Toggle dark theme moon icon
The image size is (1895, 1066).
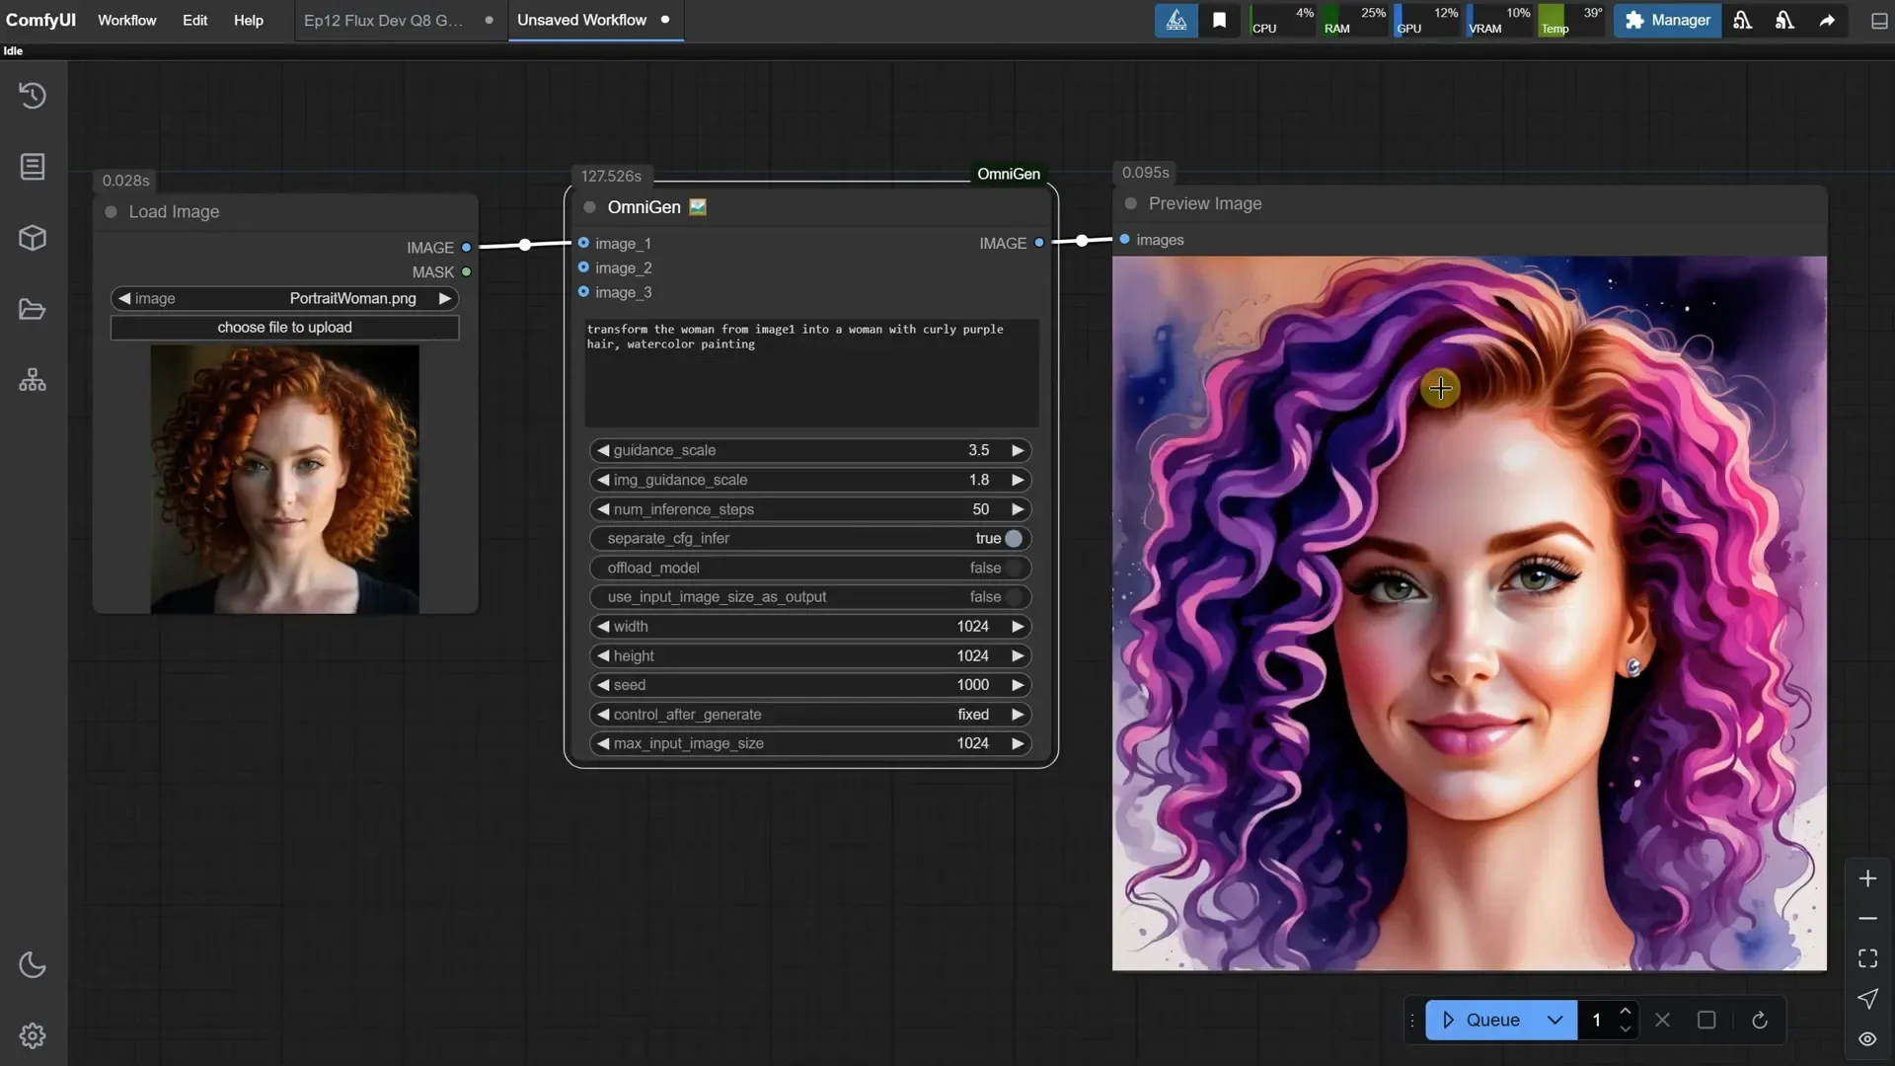coord(33,964)
